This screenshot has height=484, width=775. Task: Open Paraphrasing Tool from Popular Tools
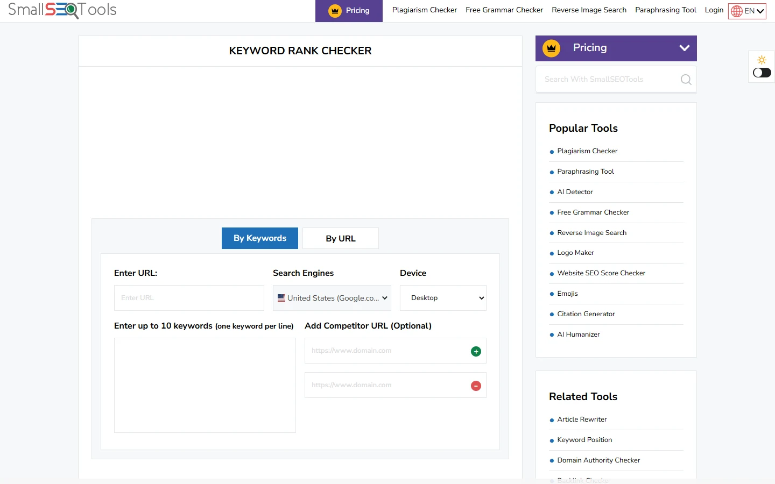[586, 172]
